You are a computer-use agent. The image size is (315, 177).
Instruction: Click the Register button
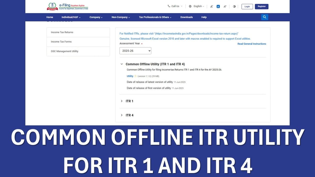coord(261,6)
